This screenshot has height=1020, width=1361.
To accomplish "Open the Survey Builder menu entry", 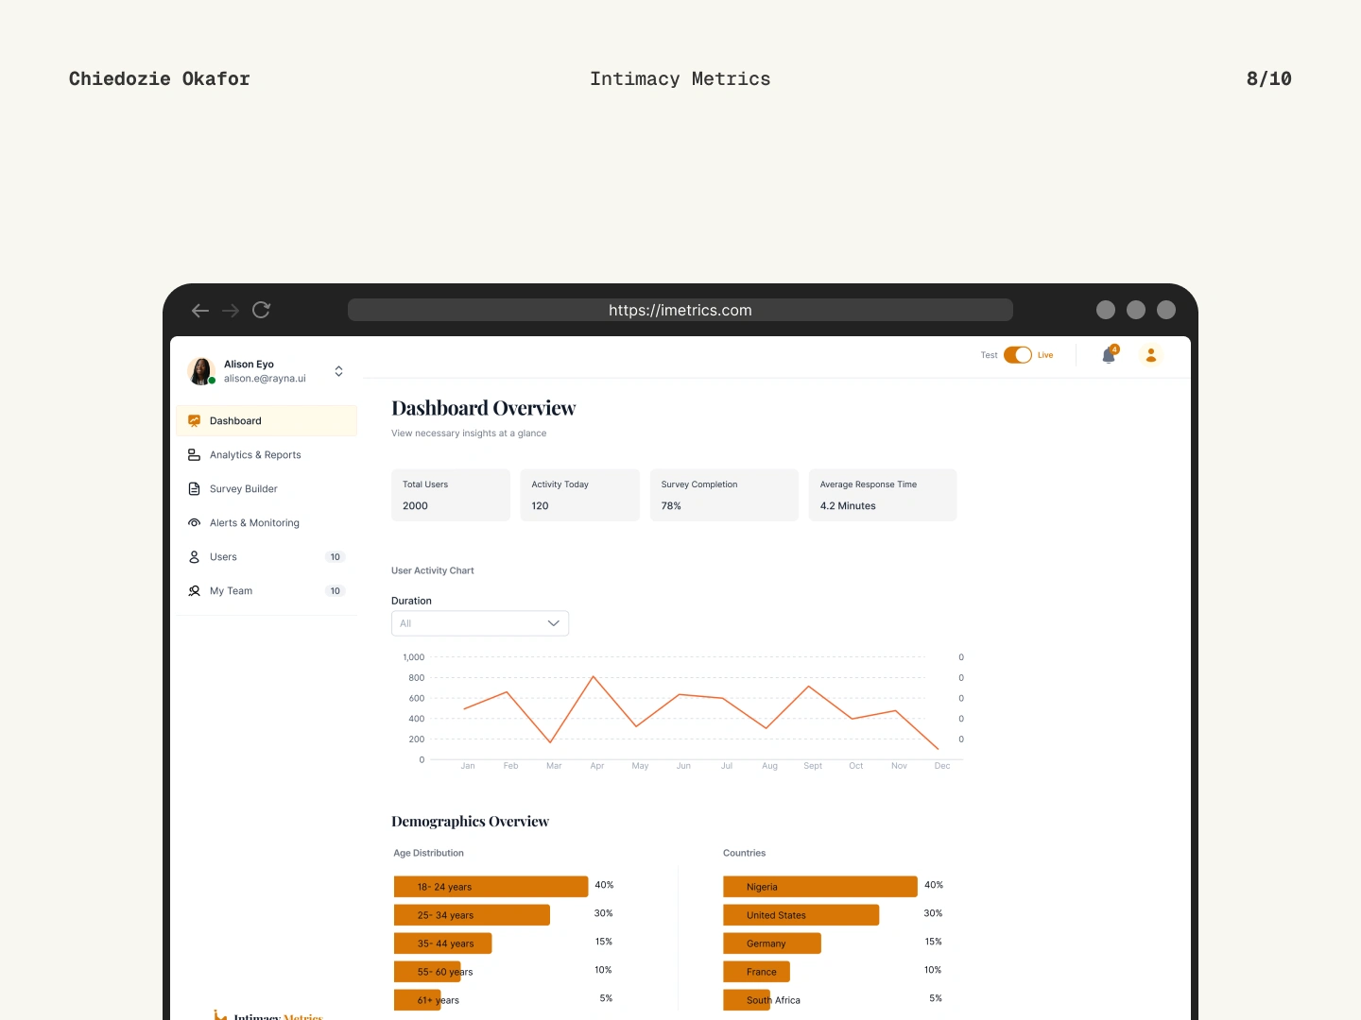I will point(244,488).
